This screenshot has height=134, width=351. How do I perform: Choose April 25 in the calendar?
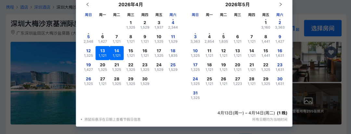tap(173, 67)
